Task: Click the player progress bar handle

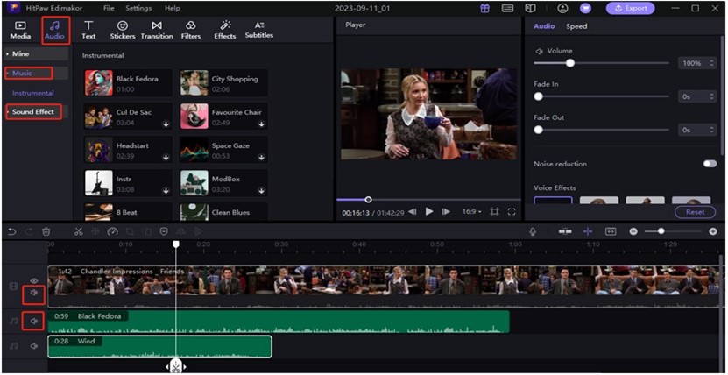Action: pyautogui.click(x=368, y=200)
